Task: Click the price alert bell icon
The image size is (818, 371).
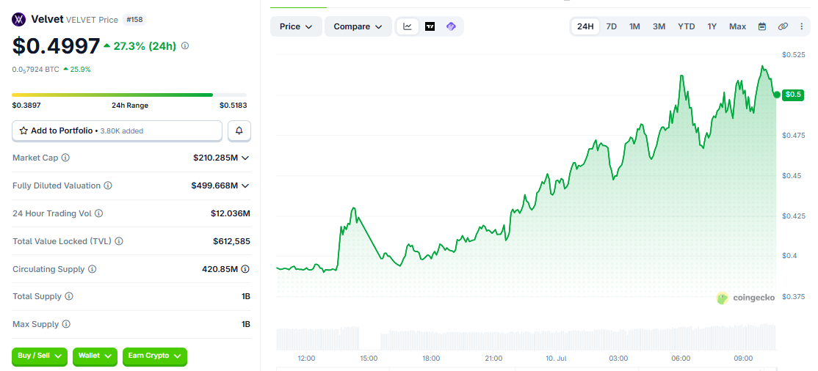Action: click(x=239, y=131)
